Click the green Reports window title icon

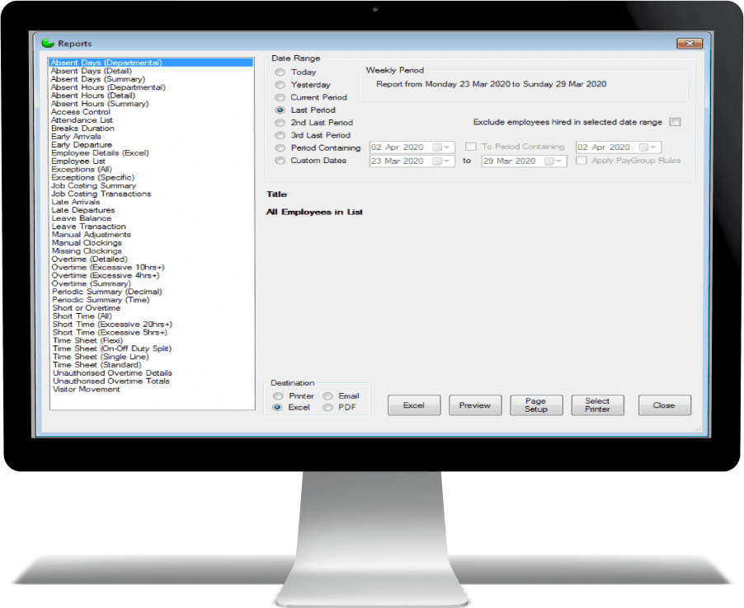click(x=47, y=44)
